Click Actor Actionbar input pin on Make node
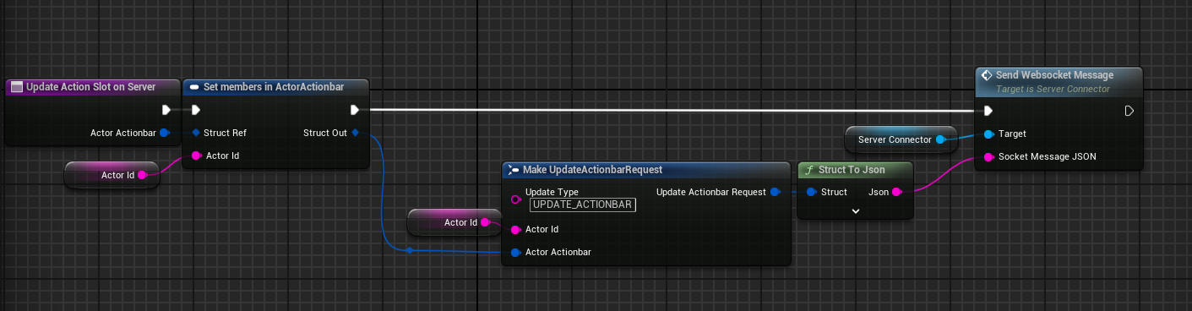The image size is (1192, 311). tap(516, 252)
